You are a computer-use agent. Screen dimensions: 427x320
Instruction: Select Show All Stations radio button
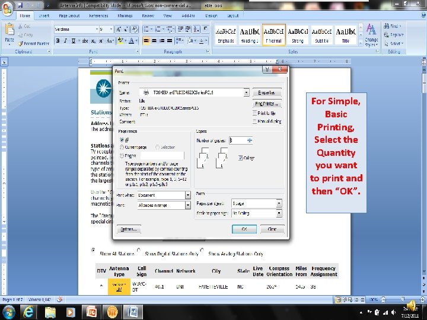pyautogui.click(x=94, y=250)
